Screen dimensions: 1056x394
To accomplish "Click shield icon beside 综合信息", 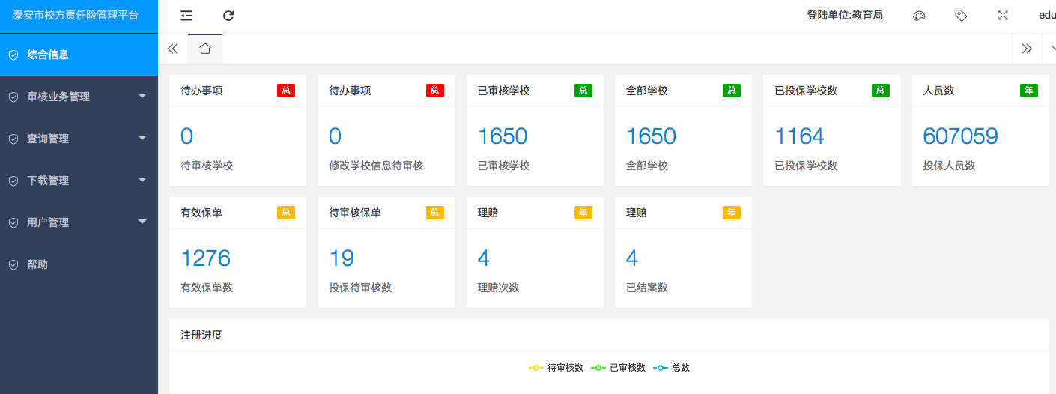I will click(13, 55).
